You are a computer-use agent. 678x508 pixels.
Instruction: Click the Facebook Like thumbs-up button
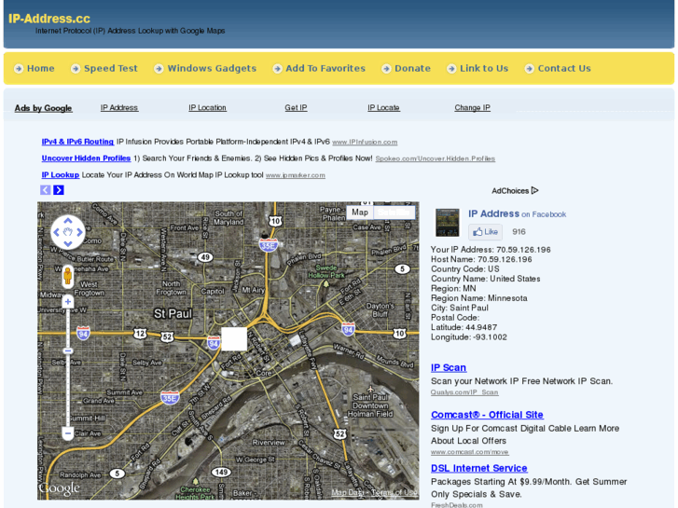coord(485,232)
